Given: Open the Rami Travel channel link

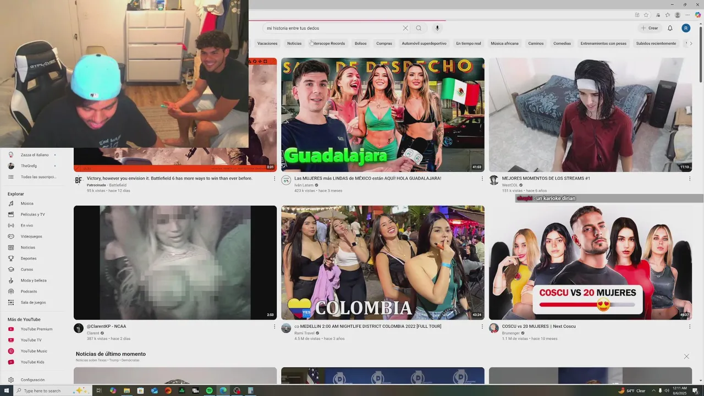Looking at the screenshot, I should coord(304,333).
